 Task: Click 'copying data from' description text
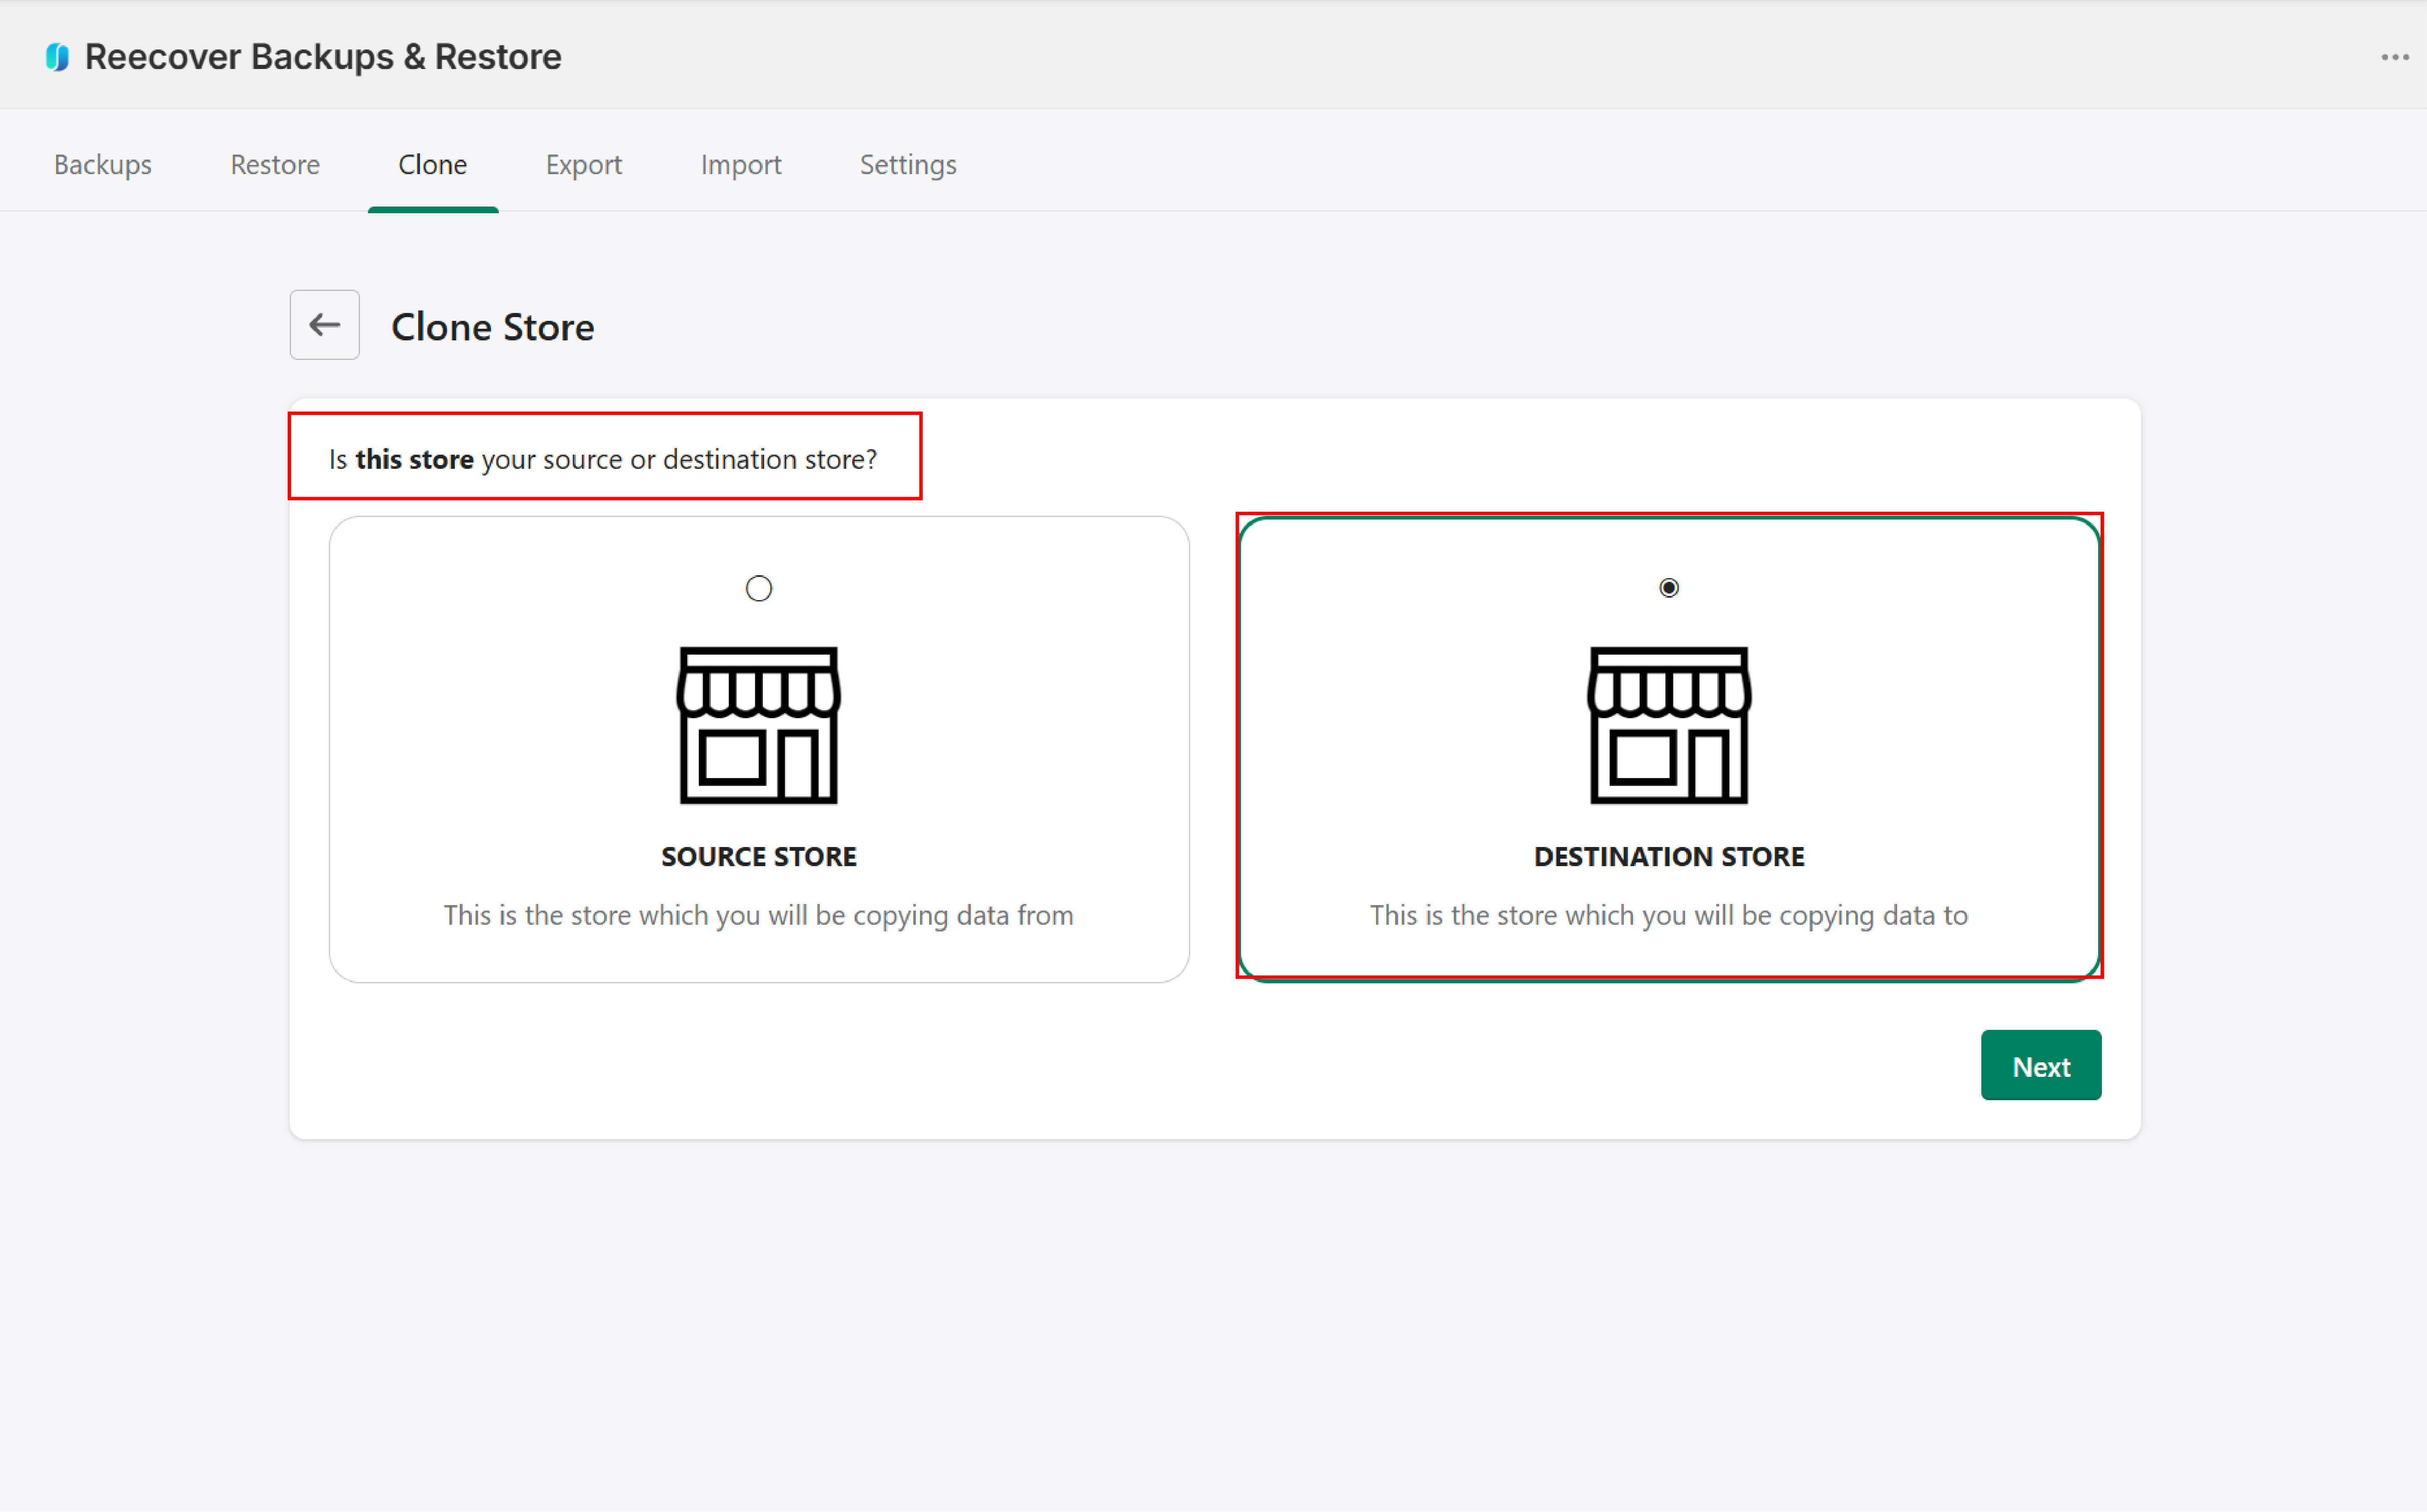(759, 915)
